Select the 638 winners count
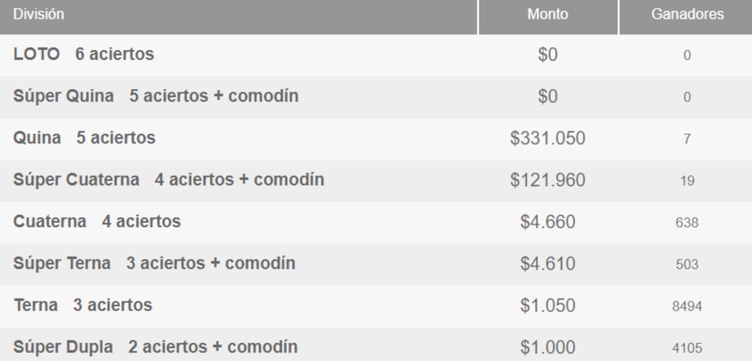Image resolution: width=752 pixels, height=361 pixels. pyautogui.click(x=687, y=222)
